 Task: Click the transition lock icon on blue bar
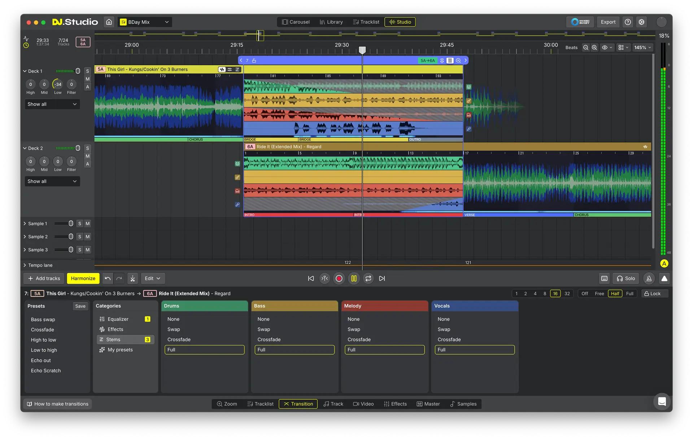pos(254,61)
